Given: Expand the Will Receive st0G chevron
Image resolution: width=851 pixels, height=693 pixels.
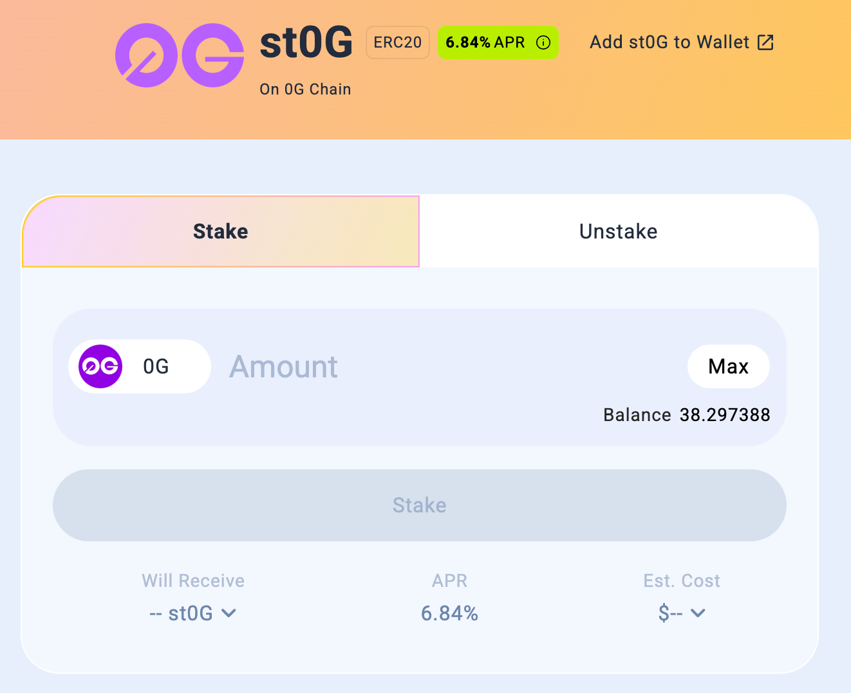Looking at the screenshot, I should (229, 613).
